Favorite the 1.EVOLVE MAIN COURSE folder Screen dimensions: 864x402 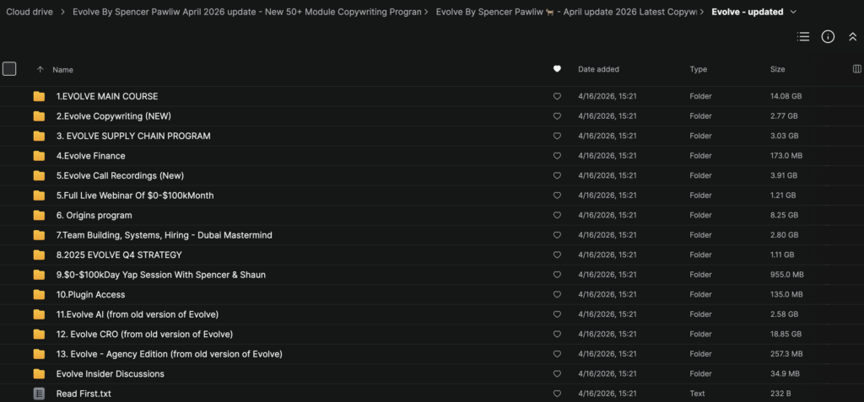tap(557, 97)
